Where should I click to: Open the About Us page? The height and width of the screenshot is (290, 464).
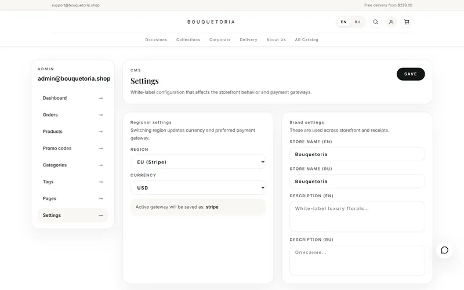click(276, 39)
